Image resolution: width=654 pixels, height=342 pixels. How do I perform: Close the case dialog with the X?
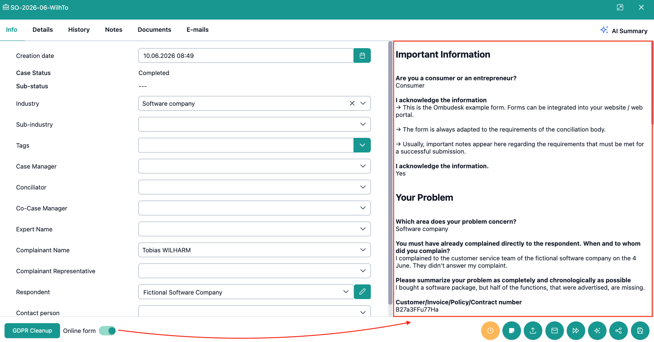coord(641,7)
